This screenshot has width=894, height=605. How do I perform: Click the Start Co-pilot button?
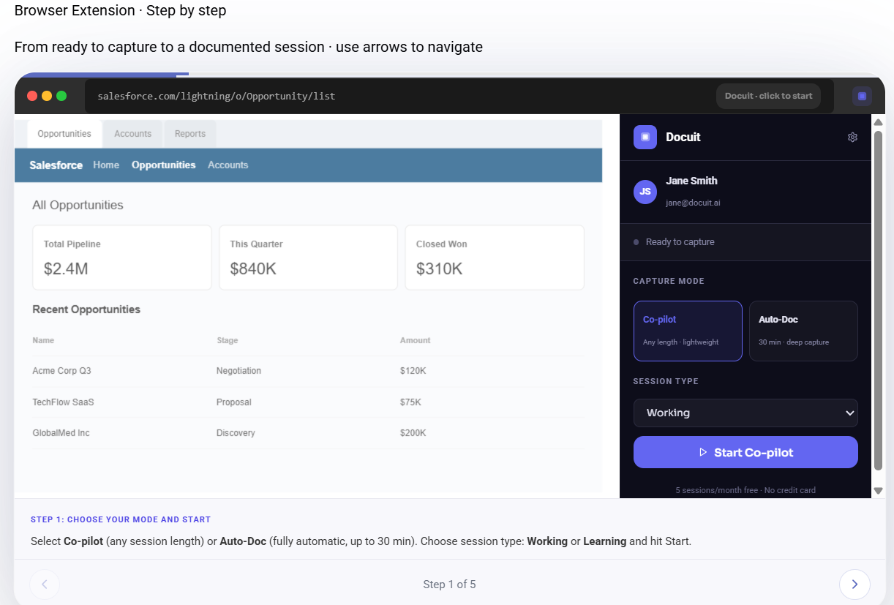pos(745,452)
